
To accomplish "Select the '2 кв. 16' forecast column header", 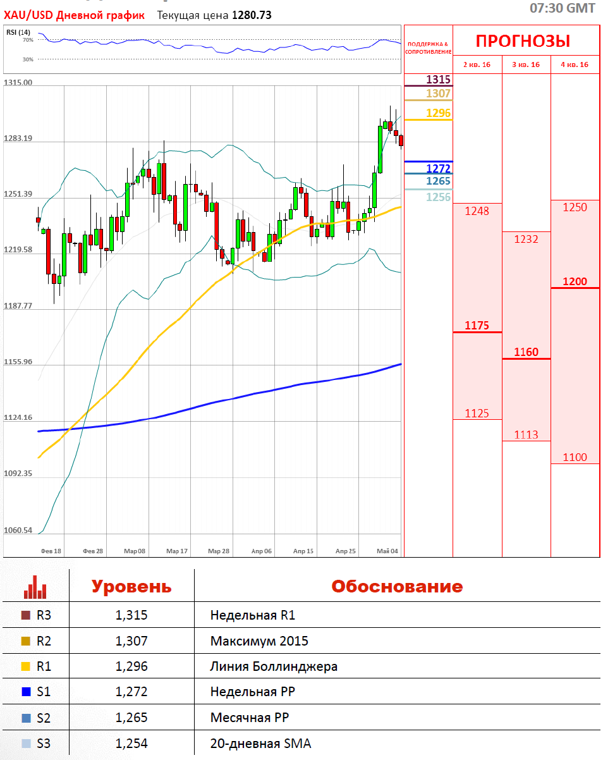I will coord(477,64).
